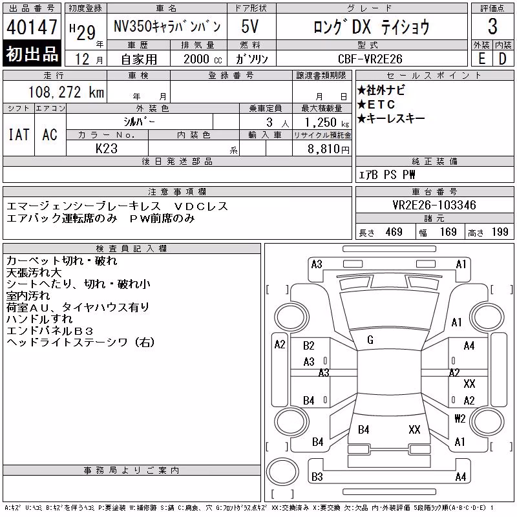Click the ★ETC sales point
This screenshot has height=517, width=517.
point(376,105)
